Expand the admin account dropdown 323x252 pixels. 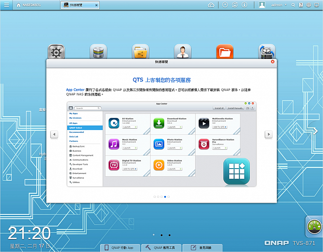(x=279, y=5)
